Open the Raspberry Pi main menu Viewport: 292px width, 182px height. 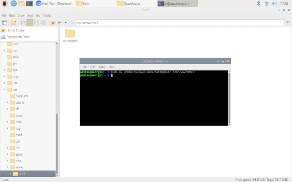pyautogui.click(x=4, y=3)
